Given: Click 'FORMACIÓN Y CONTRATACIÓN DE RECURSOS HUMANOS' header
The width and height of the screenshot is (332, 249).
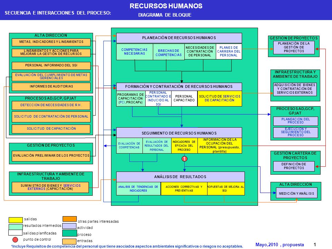Looking at the screenshot, I should 179,86.
